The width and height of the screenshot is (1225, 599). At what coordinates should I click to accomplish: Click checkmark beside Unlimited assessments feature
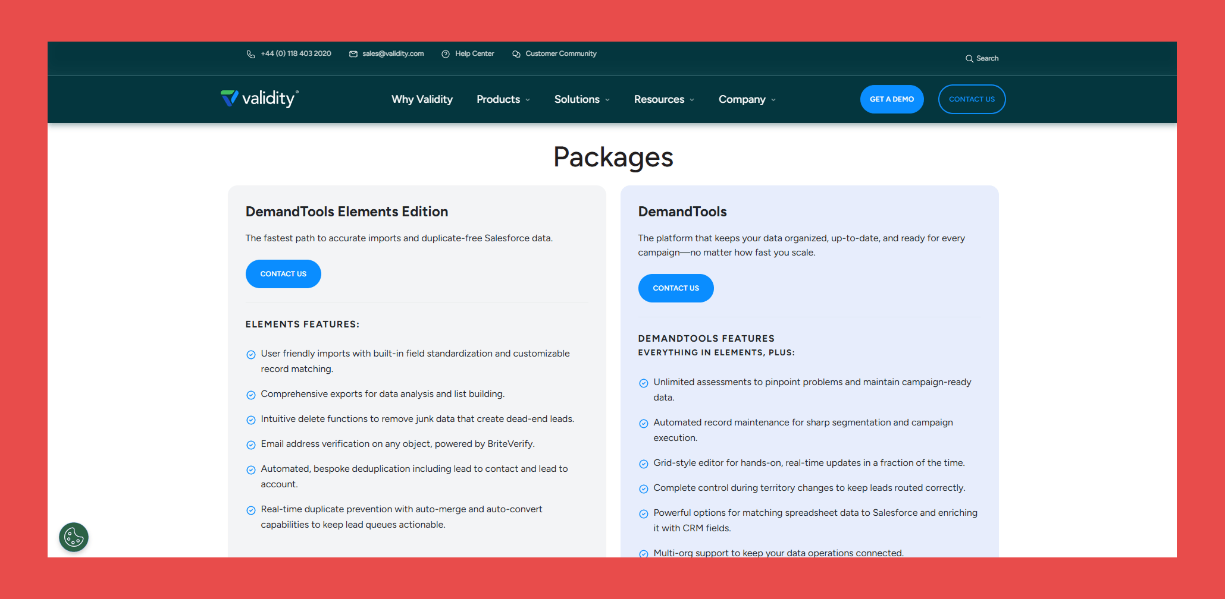click(644, 383)
